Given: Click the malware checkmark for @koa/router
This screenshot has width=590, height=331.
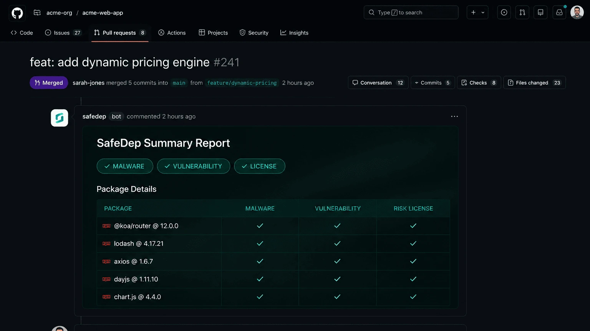Looking at the screenshot, I should 260,226.
